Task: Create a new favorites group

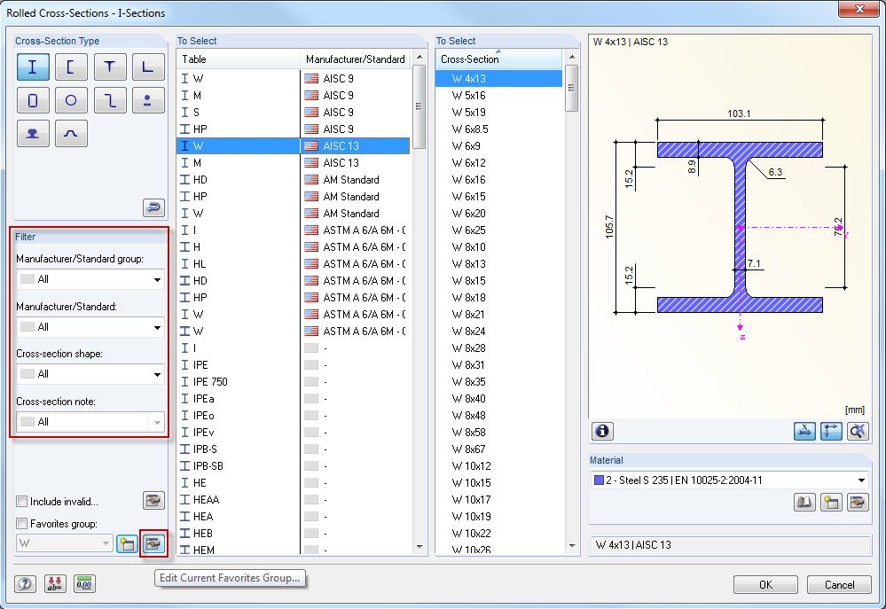Action: 127,544
